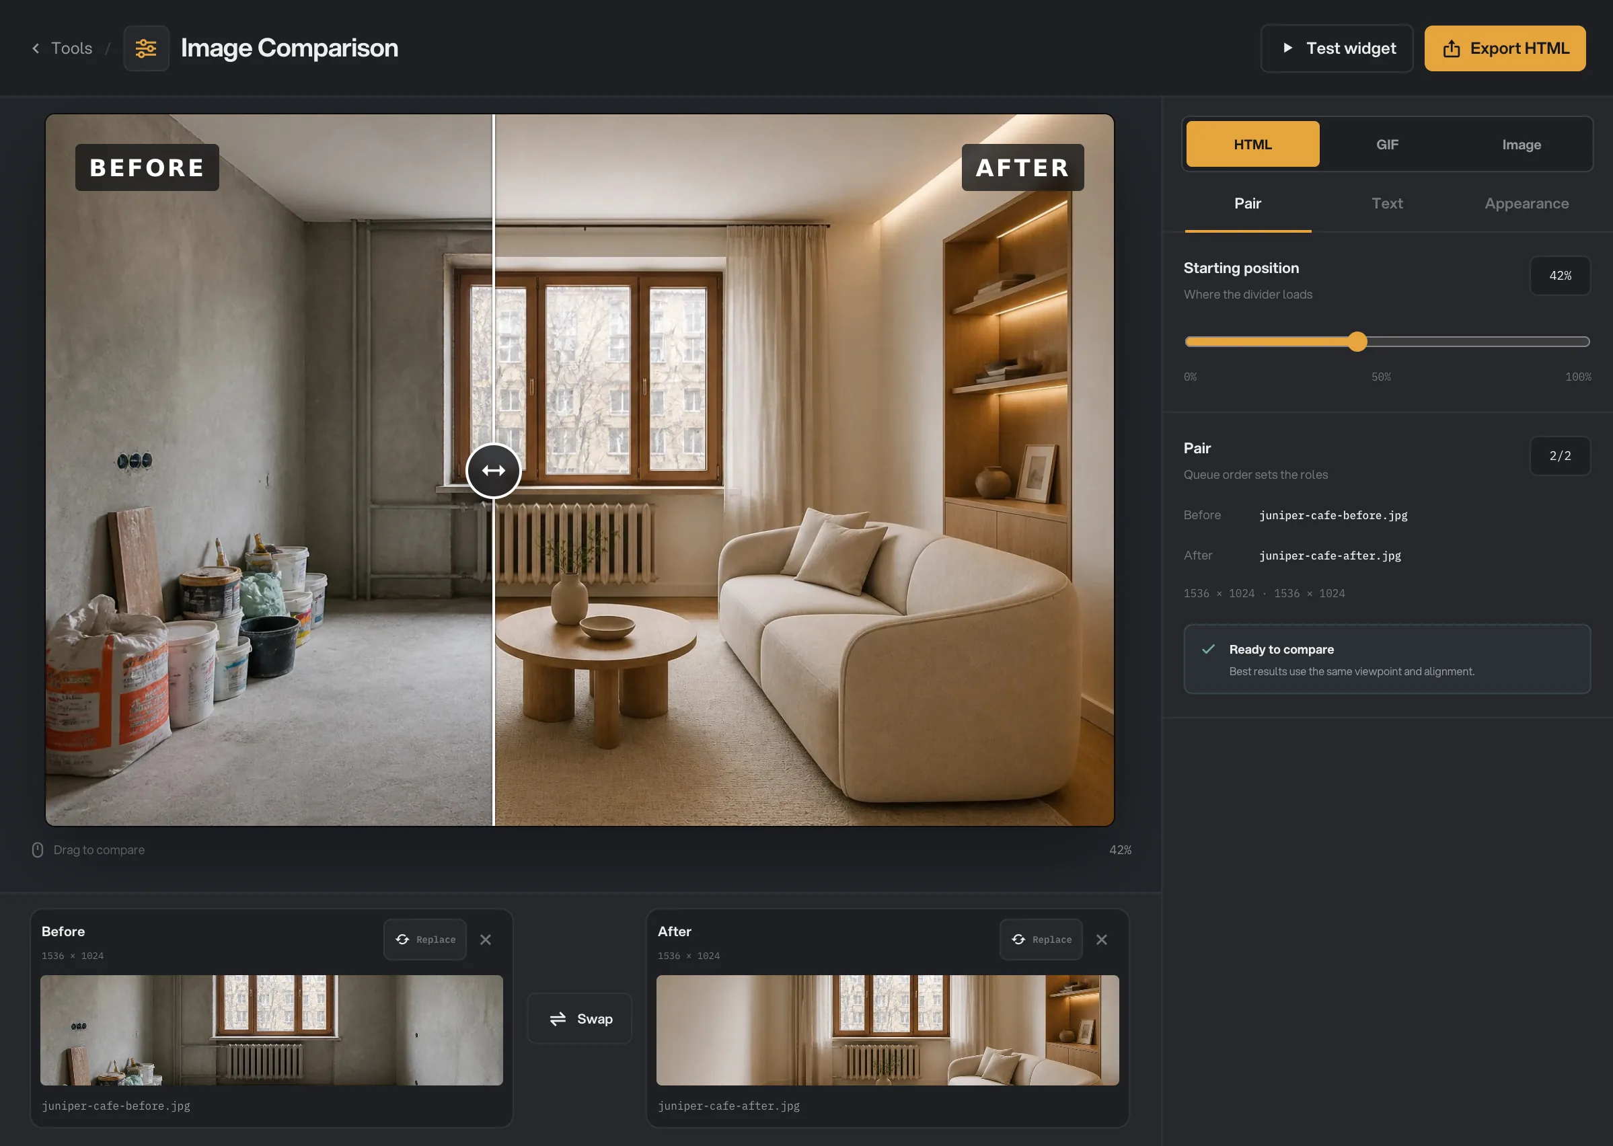Launch the Test widget preview
Image resolution: width=1613 pixels, height=1146 pixels.
coord(1337,48)
